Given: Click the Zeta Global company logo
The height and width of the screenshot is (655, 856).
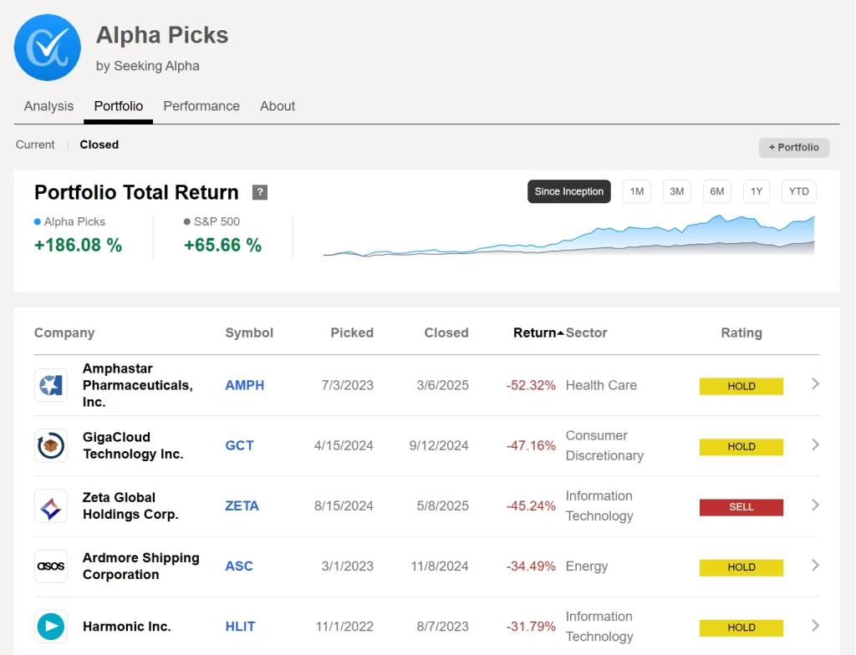Looking at the screenshot, I should click(x=51, y=506).
